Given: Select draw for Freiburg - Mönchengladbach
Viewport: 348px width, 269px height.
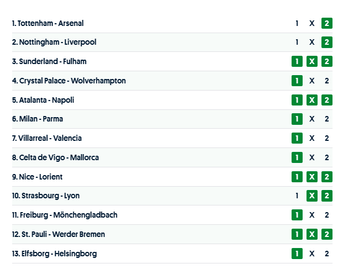Looking at the screenshot, I should click(312, 215).
